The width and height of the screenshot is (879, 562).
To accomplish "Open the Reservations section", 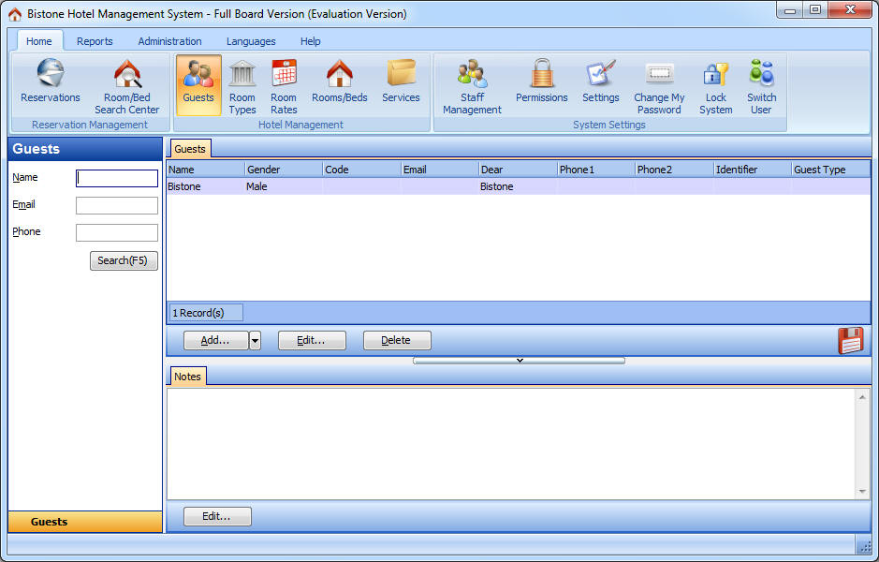I will click(51, 82).
